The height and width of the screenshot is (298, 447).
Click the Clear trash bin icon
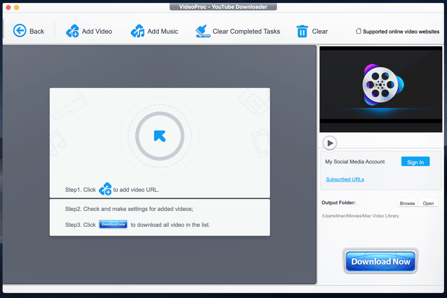[303, 31]
